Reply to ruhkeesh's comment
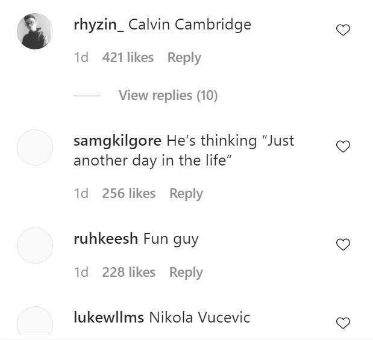This screenshot has width=373, height=340. click(186, 272)
